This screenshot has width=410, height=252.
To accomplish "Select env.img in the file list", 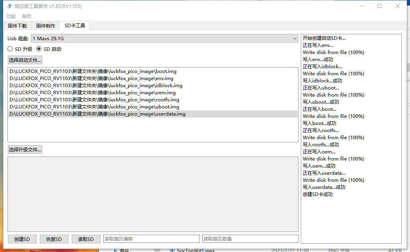I will click(153, 78).
